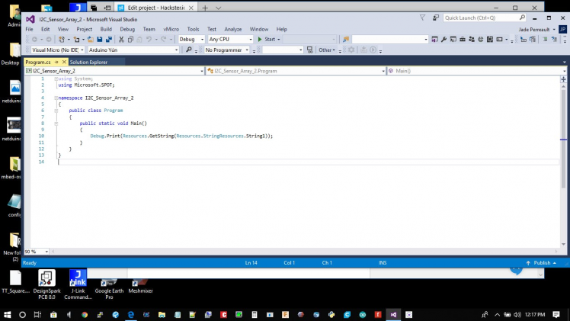Click the Cut scissors icon
The image size is (570, 321).
pyautogui.click(x=121, y=39)
